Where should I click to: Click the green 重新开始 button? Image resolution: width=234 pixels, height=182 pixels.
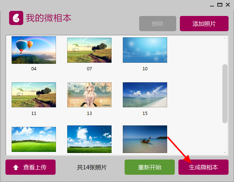pos(150,167)
